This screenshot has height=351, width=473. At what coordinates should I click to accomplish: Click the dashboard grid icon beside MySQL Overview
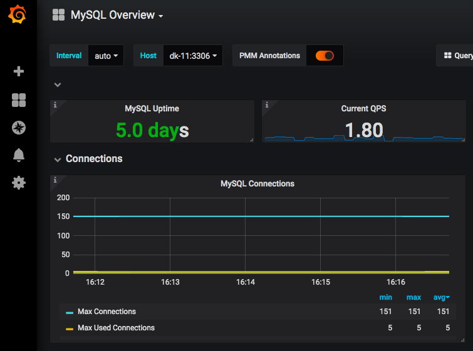point(58,15)
